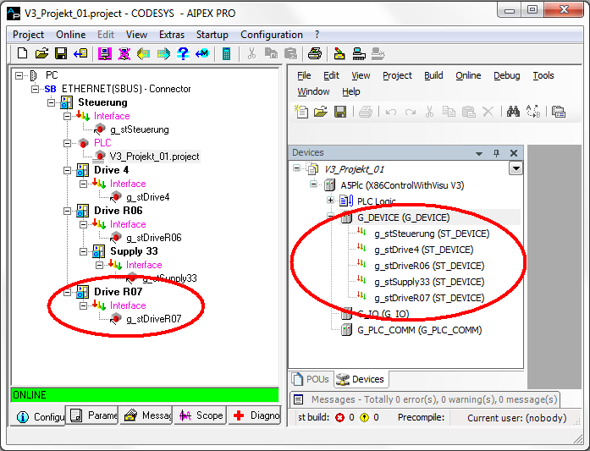Click the Cut scissors in CODESYS toolbar
This screenshot has width=590, height=451.
coord(429,112)
